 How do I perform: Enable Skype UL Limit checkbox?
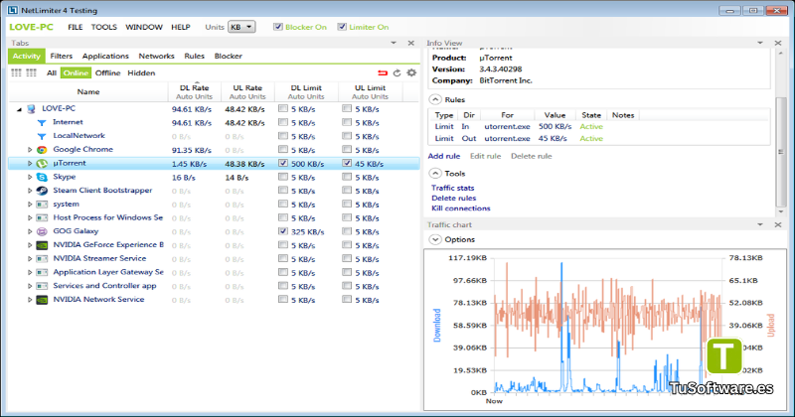(347, 177)
